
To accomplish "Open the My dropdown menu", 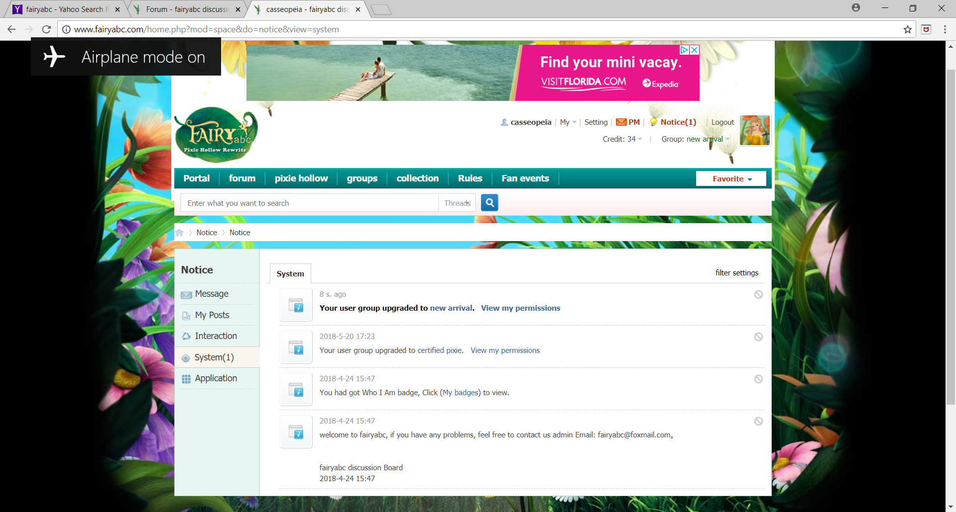I will tap(568, 122).
